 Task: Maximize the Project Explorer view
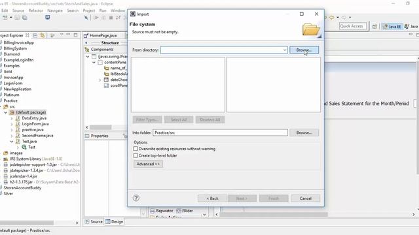(76, 35)
